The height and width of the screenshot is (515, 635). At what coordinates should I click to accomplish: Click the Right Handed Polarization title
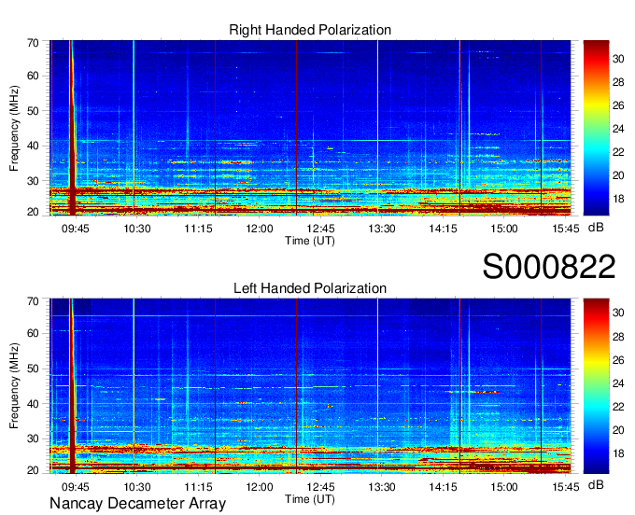coord(310,30)
